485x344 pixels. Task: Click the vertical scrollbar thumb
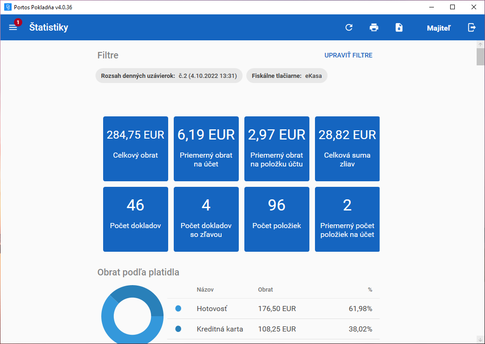(480, 57)
